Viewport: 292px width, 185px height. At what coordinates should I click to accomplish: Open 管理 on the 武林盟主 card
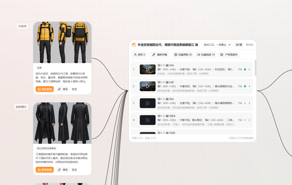coord(74,170)
